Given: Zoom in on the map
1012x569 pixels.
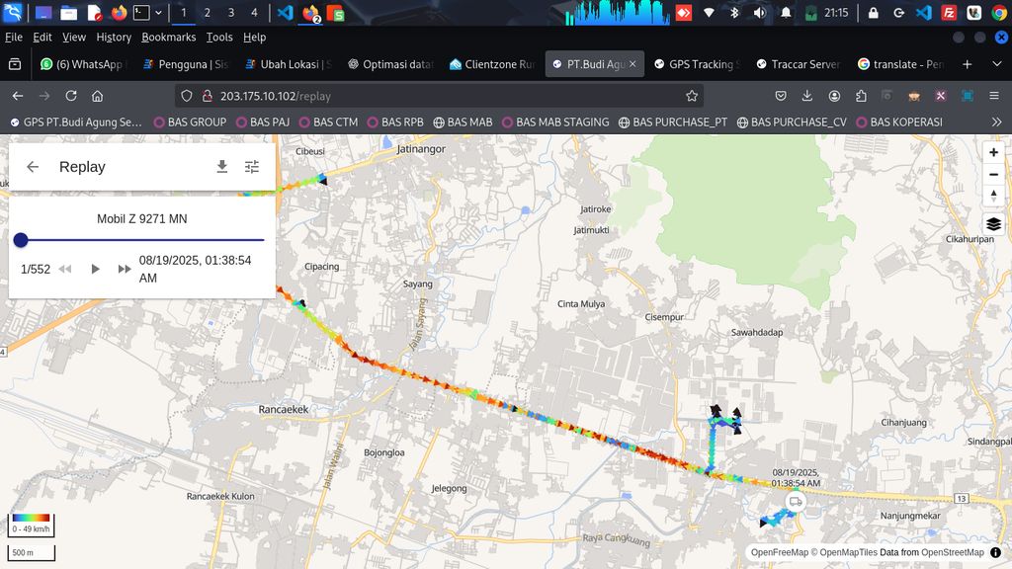Looking at the screenshot, I should [x=993, y=152].
